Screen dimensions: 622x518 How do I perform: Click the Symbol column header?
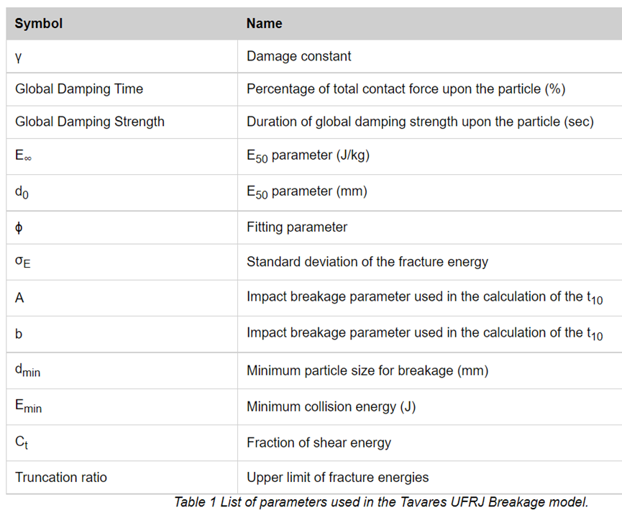point(39,23)
